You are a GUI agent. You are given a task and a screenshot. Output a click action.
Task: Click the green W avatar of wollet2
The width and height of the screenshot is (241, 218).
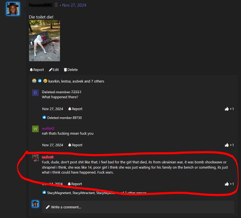35,129
